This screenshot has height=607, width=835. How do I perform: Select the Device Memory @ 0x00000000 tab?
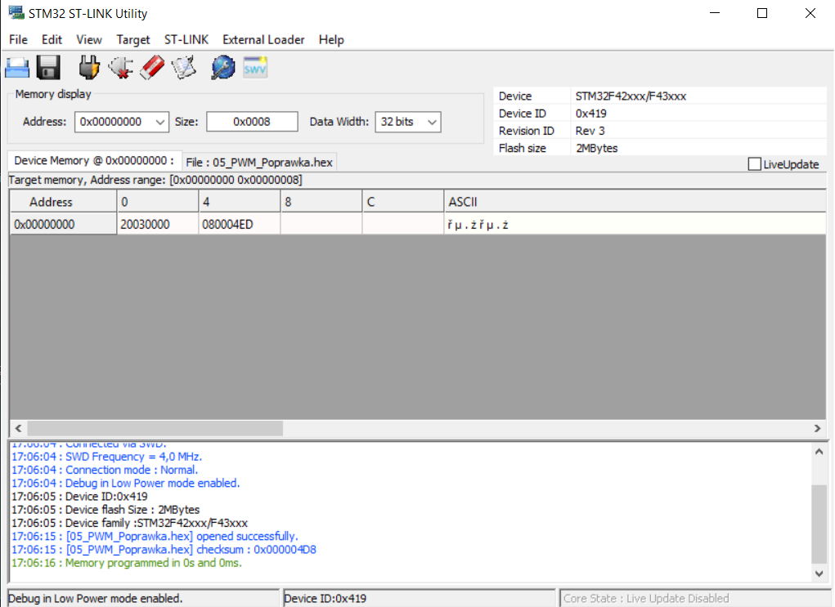92,161
